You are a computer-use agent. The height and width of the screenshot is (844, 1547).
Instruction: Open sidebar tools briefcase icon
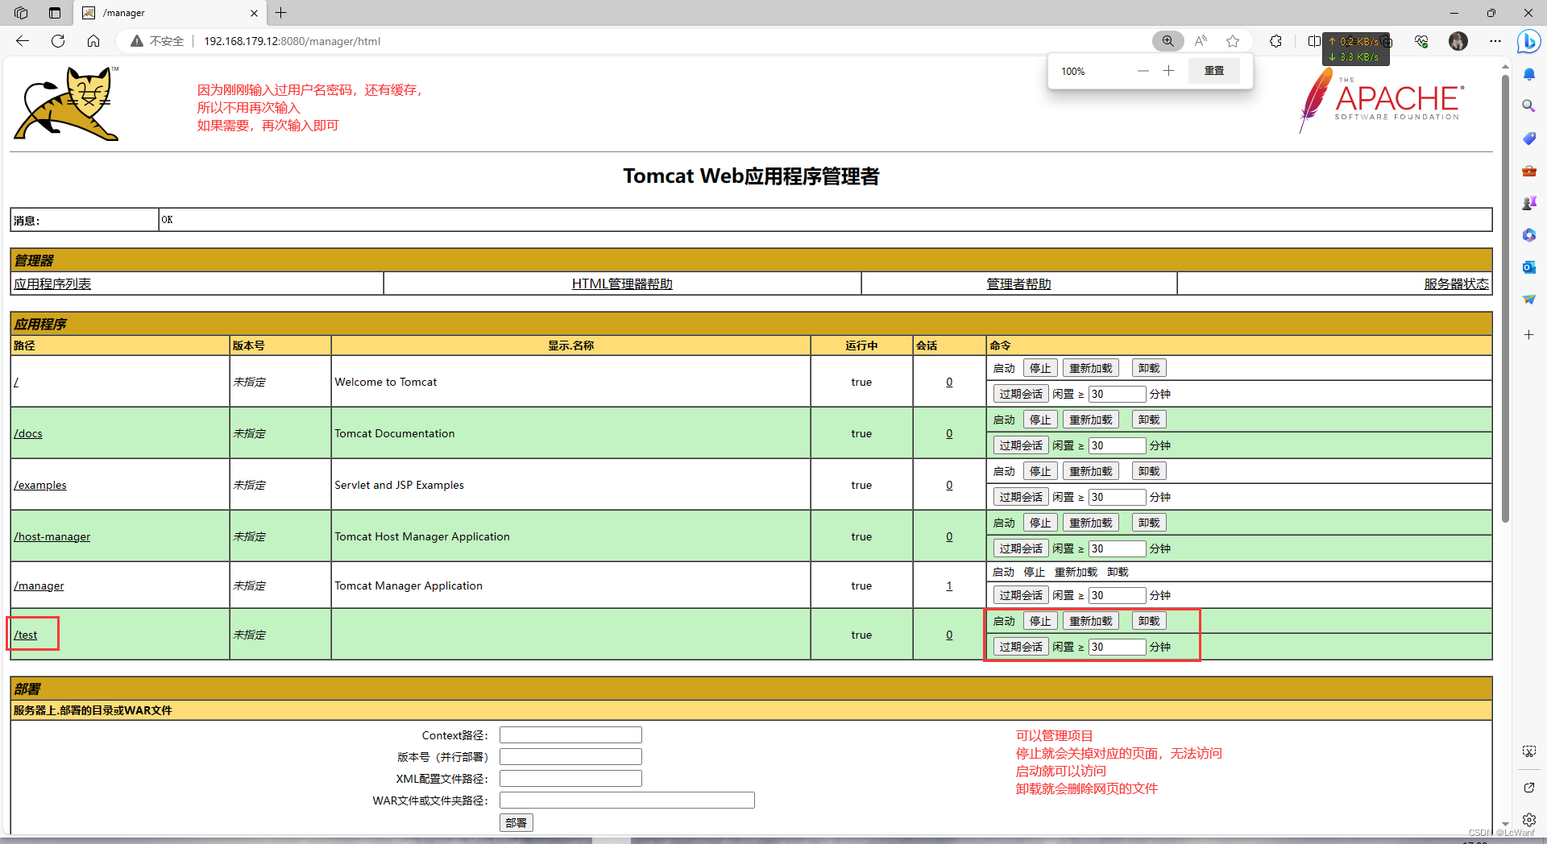[1529, 171]
